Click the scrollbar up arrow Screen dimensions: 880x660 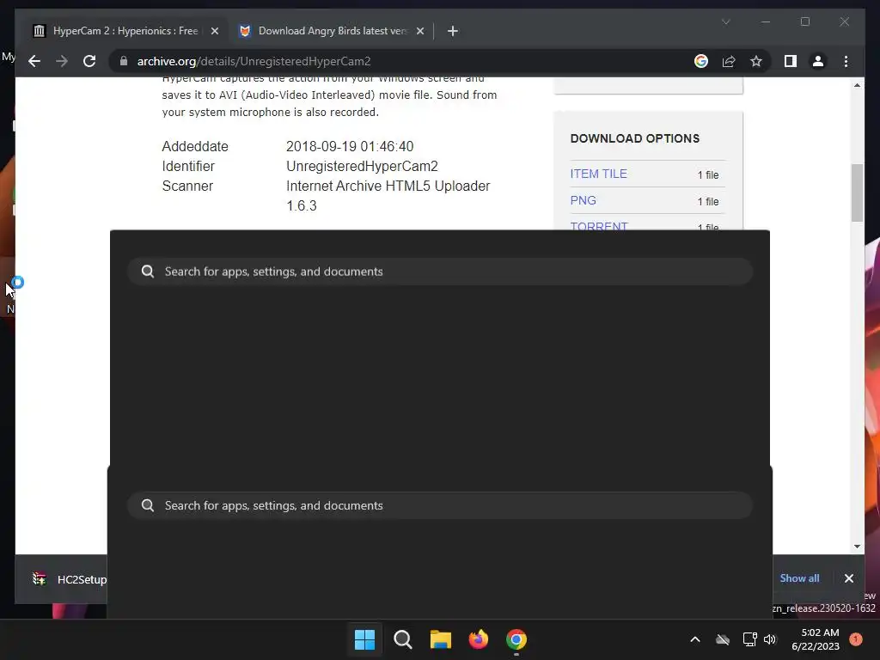(857, 85)
